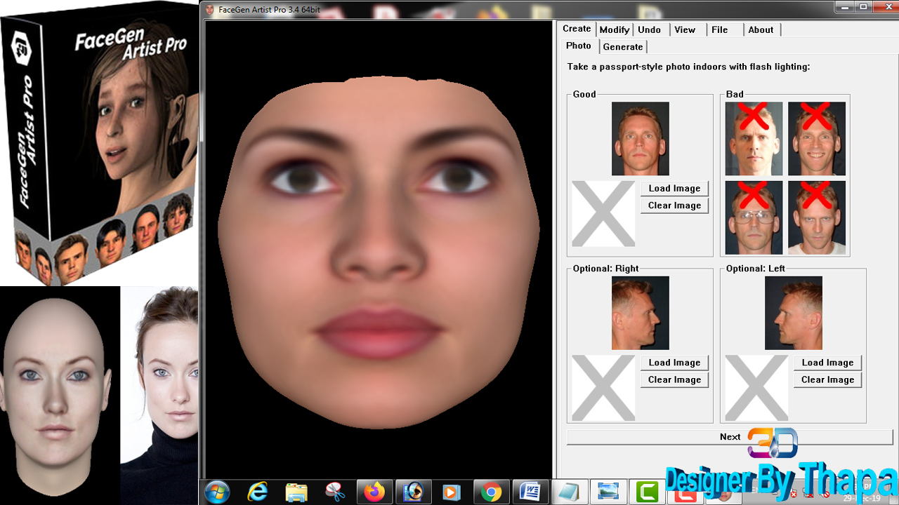Minimize the FaceGen window
The height and width of the screenshot is (505, 899).
point(845,6)
